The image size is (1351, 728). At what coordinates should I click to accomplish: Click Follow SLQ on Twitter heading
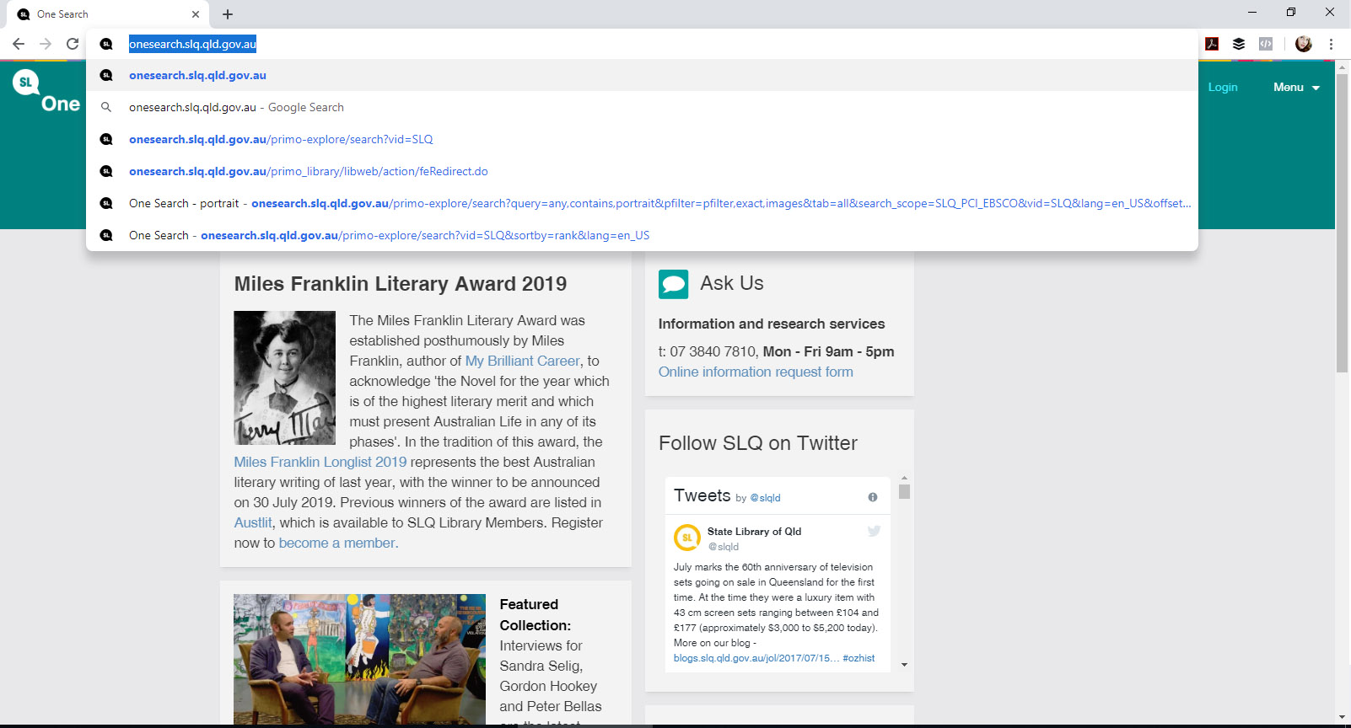(x=758, y=443)
